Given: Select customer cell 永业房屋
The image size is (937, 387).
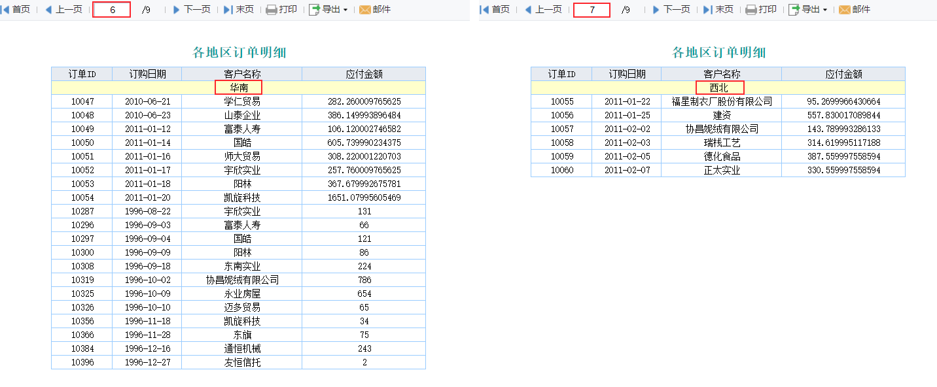Looking at the screenshot, I should point(242,294).
